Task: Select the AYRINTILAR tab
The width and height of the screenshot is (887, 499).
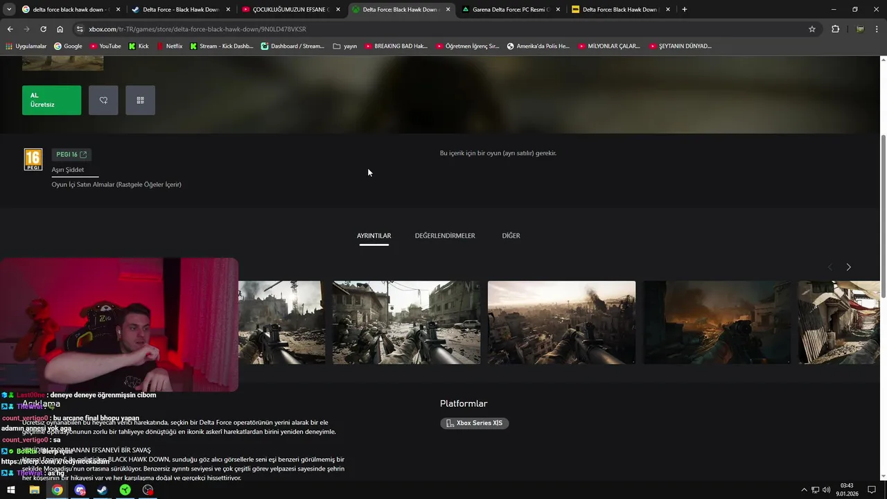Action: pyautogui.click(x=374, y=236)
